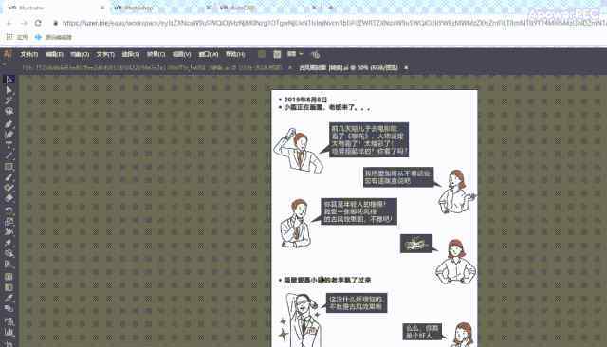This screenshot has height=347, width=607.
Task: Select the Curvature tool
Action: [9, 135]
